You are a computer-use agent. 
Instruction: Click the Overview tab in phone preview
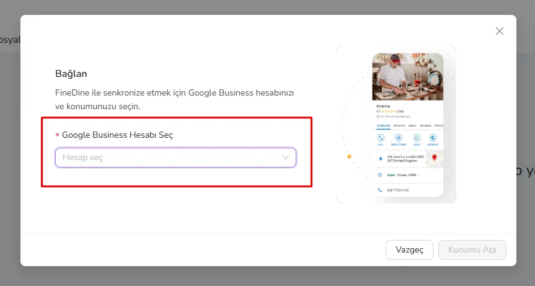coord(383,125)
